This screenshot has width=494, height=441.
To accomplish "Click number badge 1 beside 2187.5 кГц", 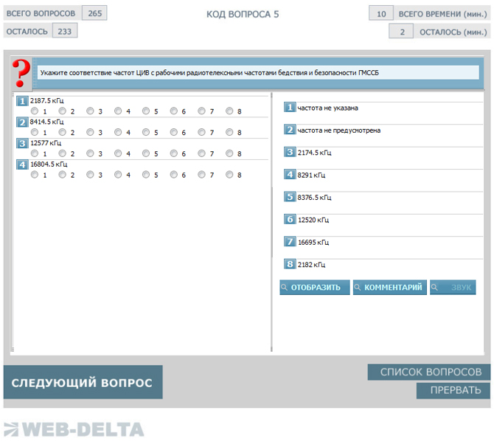I will pyautogui.click(x=22, y=101).
